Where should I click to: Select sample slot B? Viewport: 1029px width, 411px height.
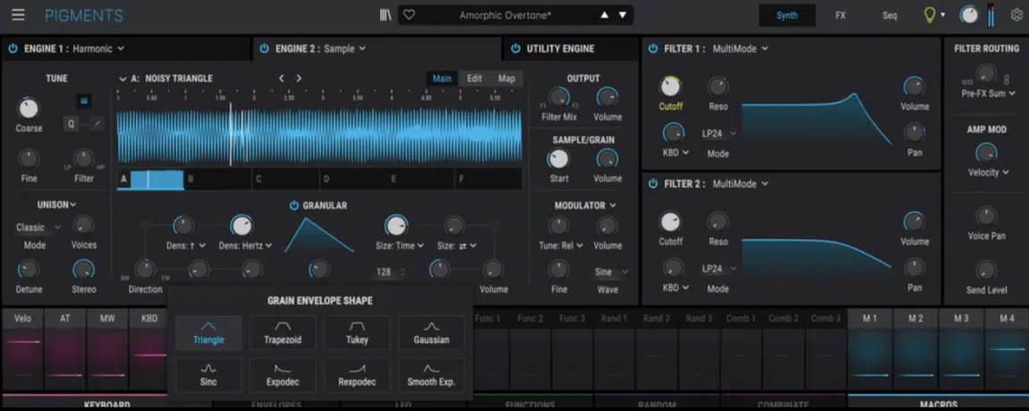click(x=217, y=179)
